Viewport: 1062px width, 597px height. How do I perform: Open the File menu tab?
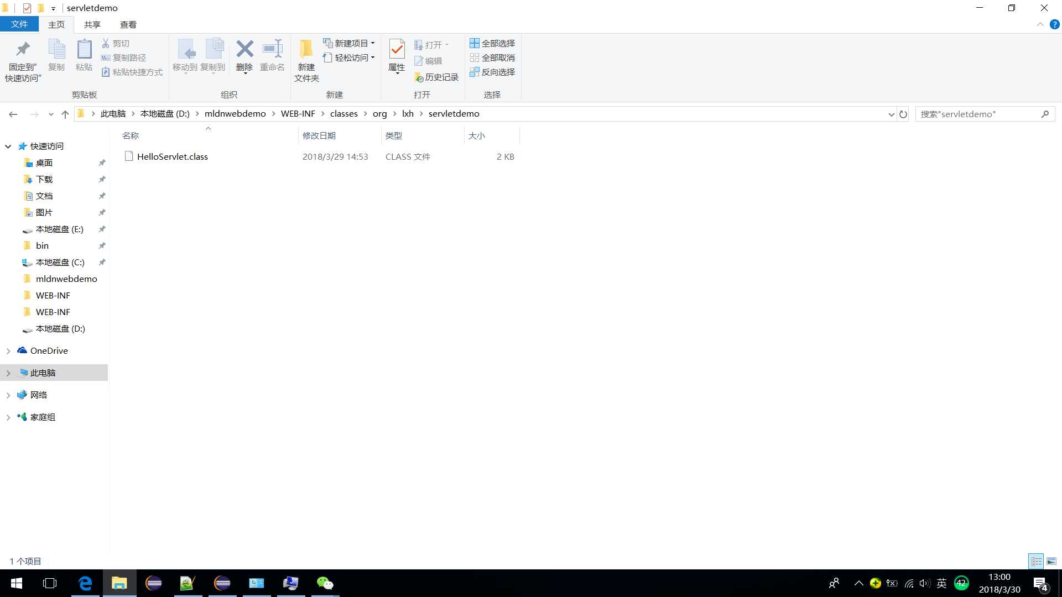click(19, 24)
